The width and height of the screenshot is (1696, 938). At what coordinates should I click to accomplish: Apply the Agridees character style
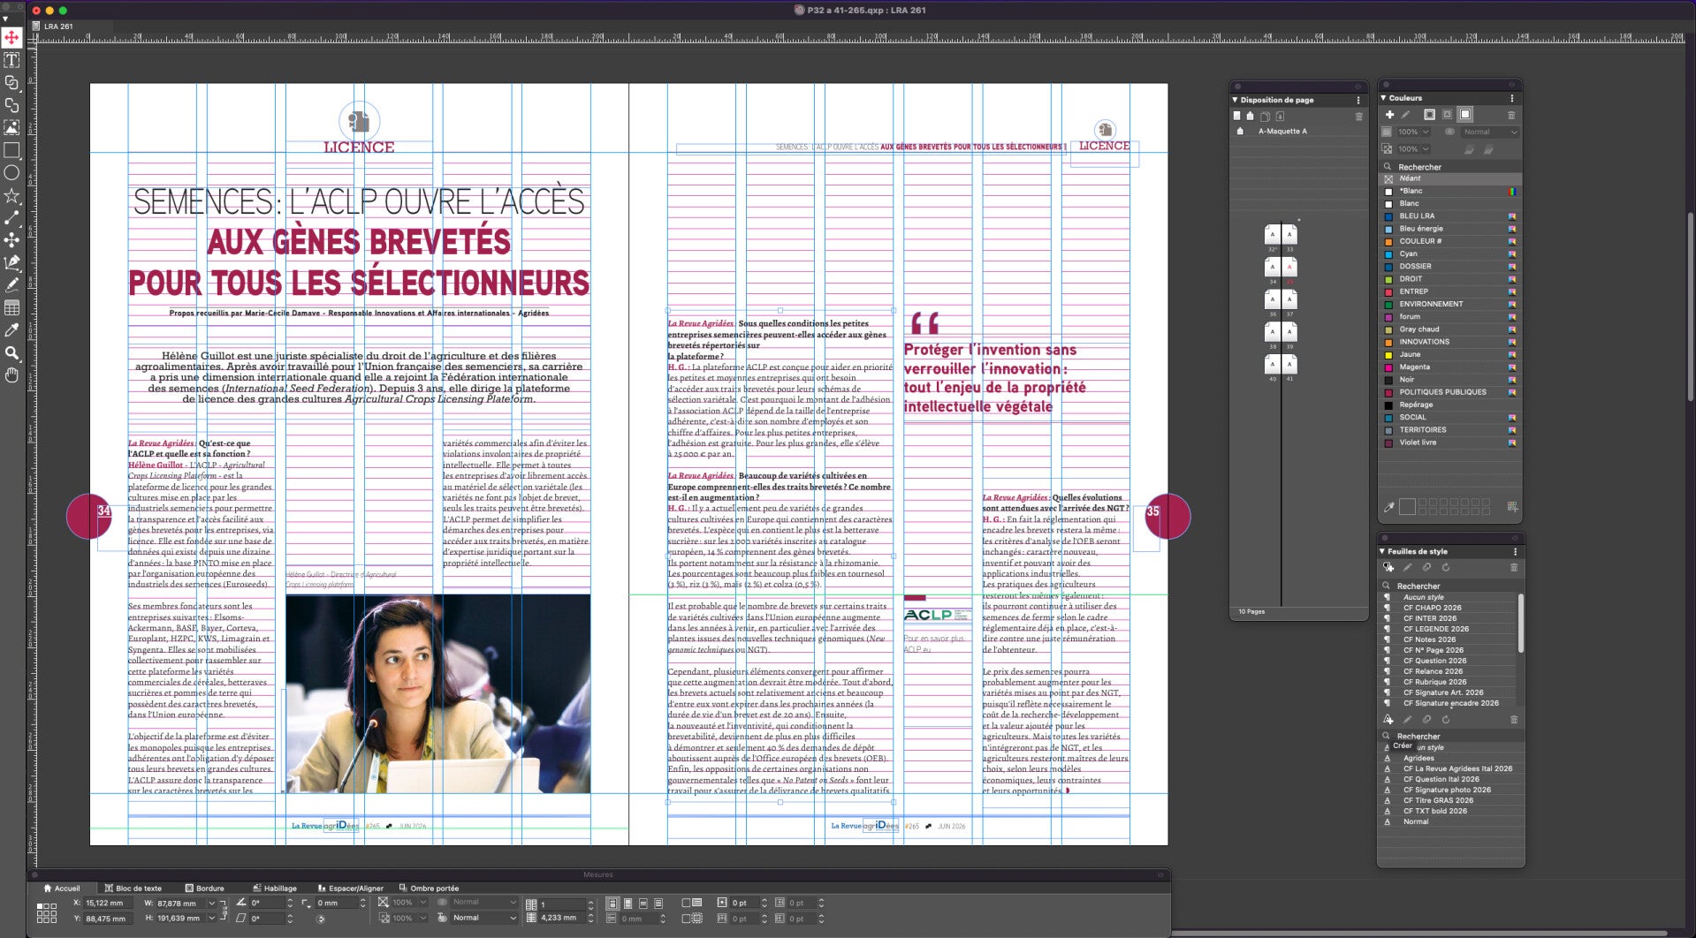[x=1418, y=758]
